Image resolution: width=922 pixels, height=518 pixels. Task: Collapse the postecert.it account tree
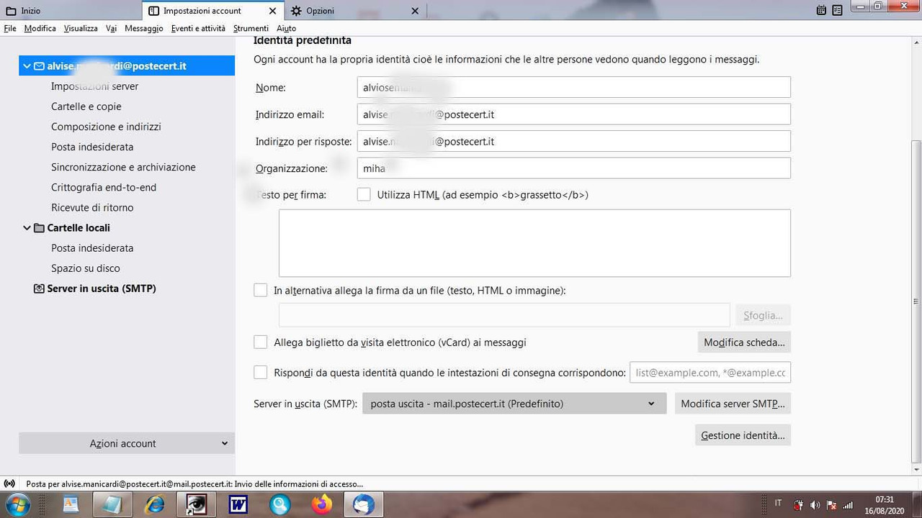(27, 66)
